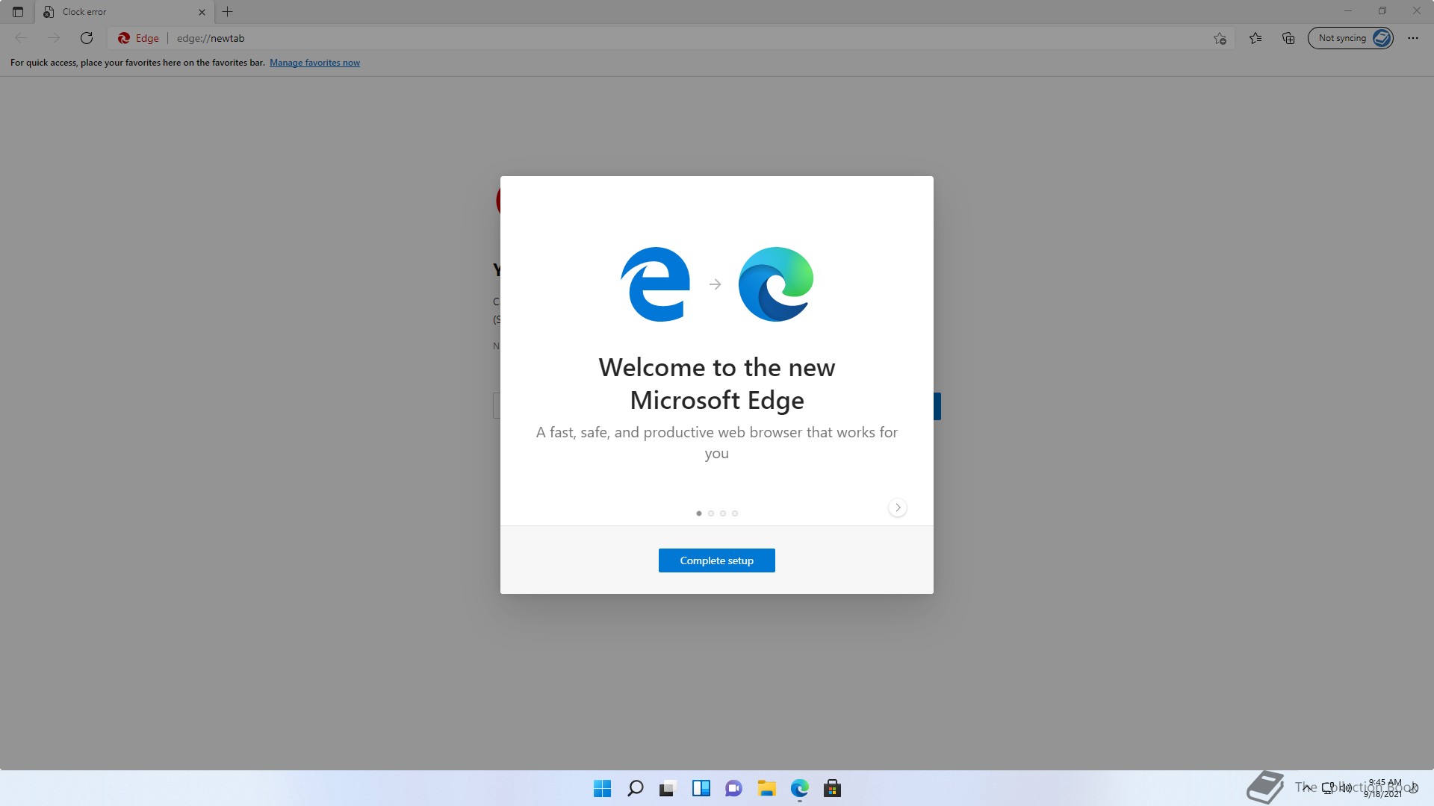Click the taskbar clock showing 9:45 AM

[1384, 788]
